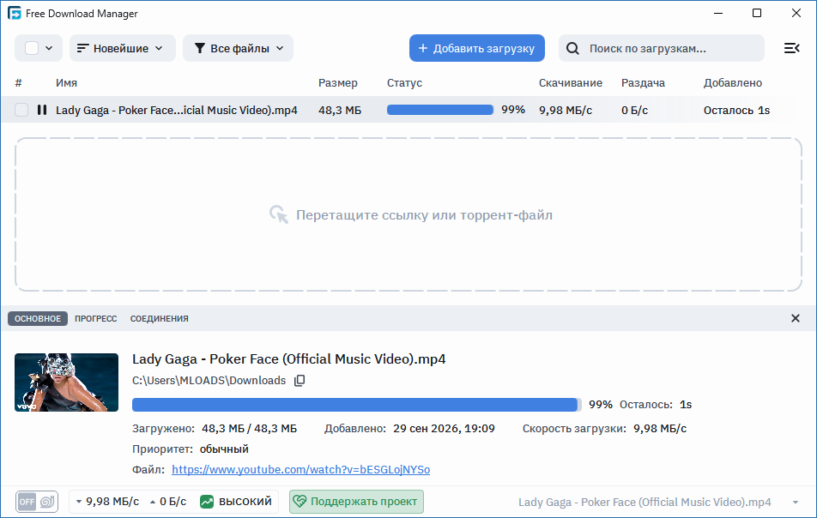The image size is (817, 518).
Task: Click the 0 Б/с seeding cell in row
Action: pyautogui.click(x=635, y=110)
